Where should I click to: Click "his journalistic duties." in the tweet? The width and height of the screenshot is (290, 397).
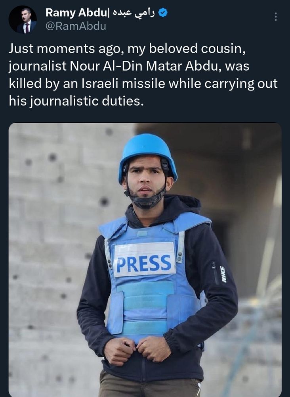click(x=76, y=101)
